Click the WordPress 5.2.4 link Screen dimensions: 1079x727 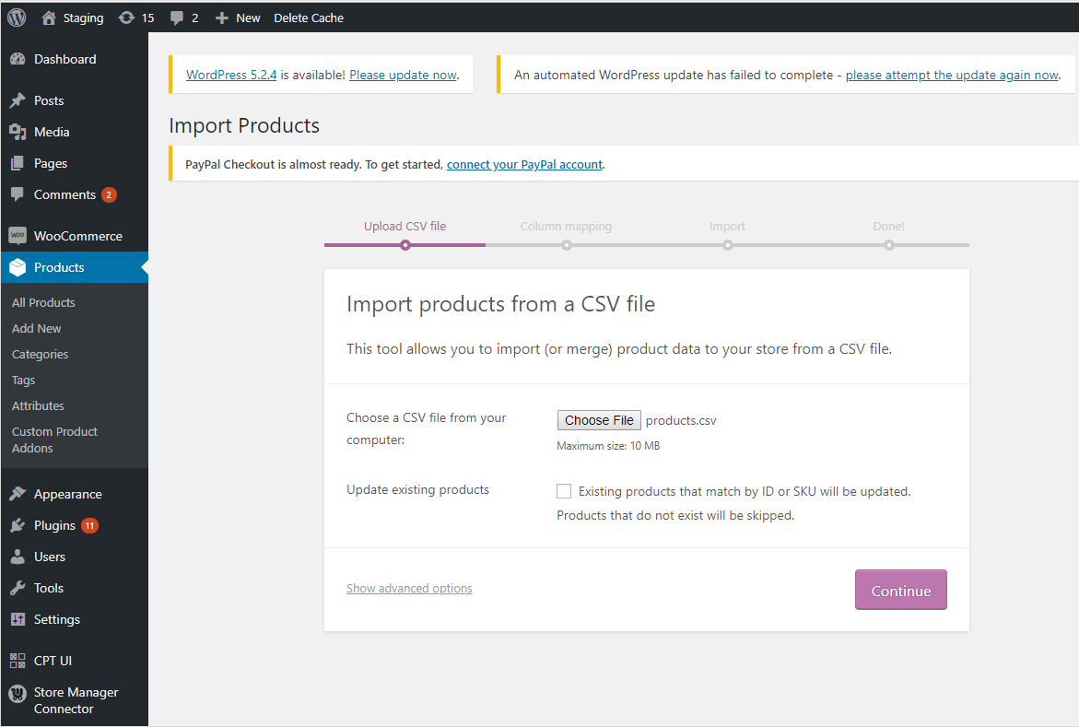tap(231, 75)
